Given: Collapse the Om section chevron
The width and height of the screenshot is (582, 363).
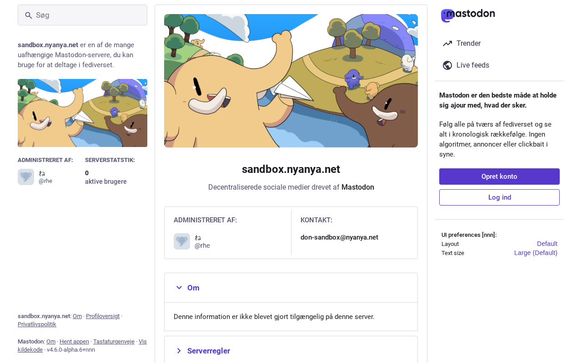Looking at the screenshot, I should [179, 288].
